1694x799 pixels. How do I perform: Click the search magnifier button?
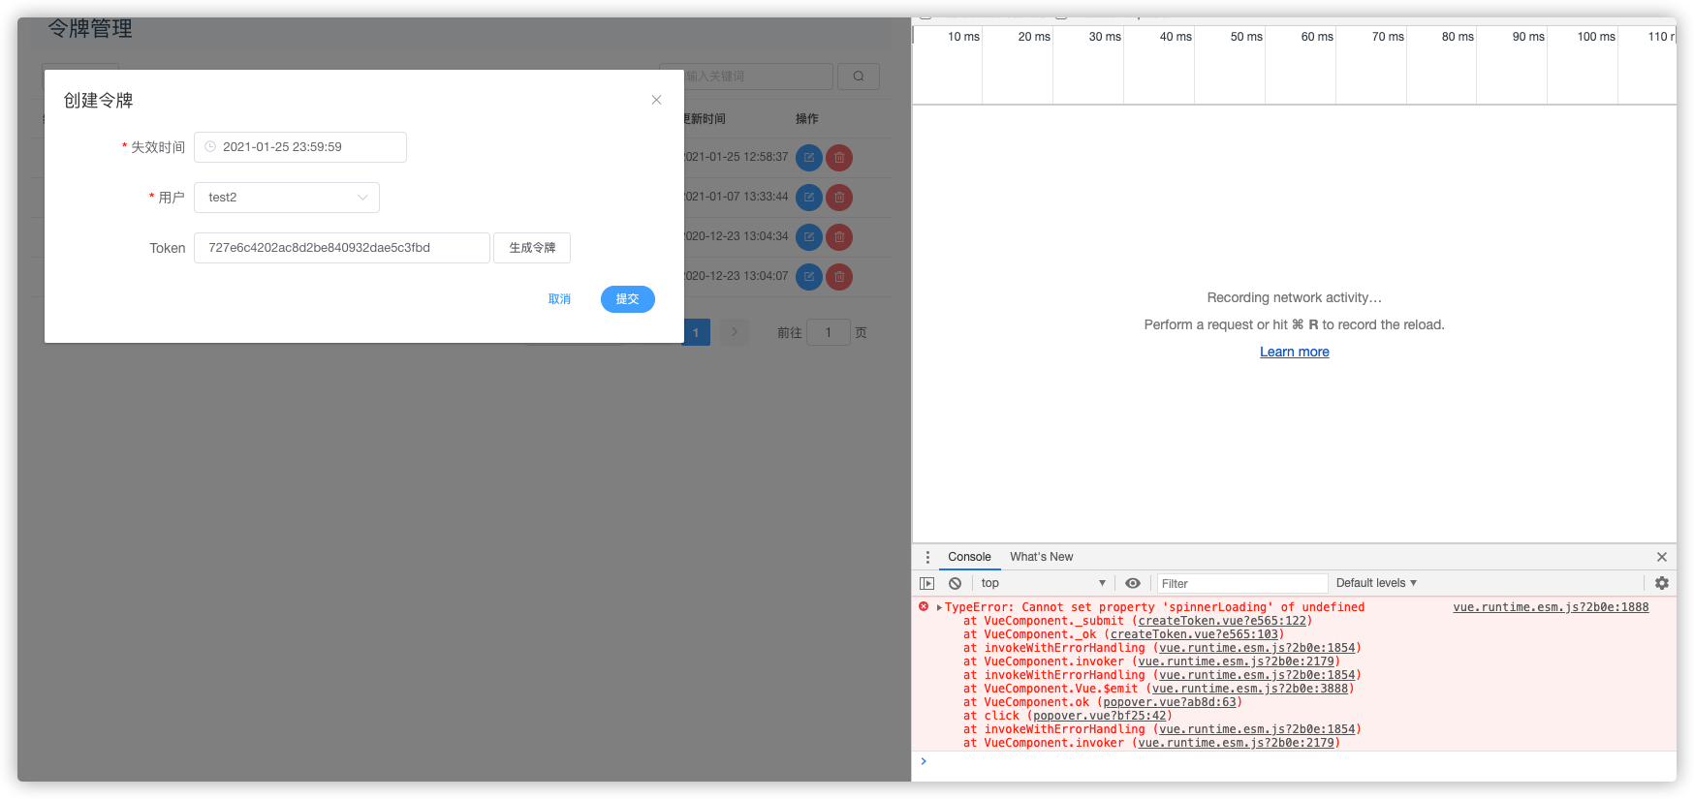[859, 77]
